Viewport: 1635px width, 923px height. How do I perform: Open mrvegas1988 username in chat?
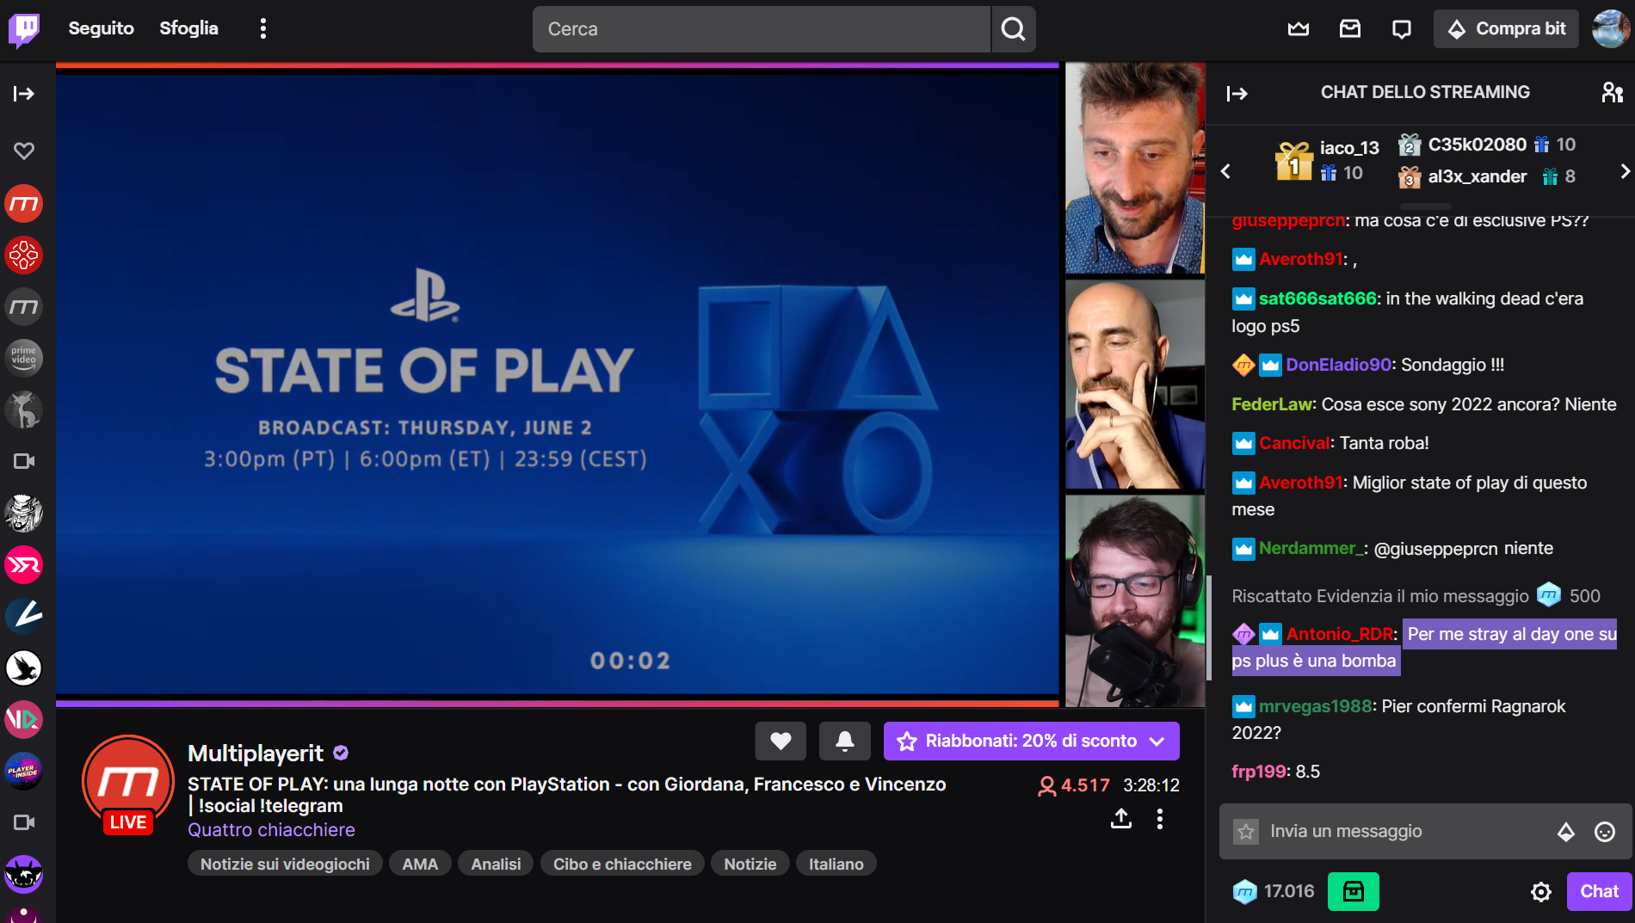click(1315, 706)
